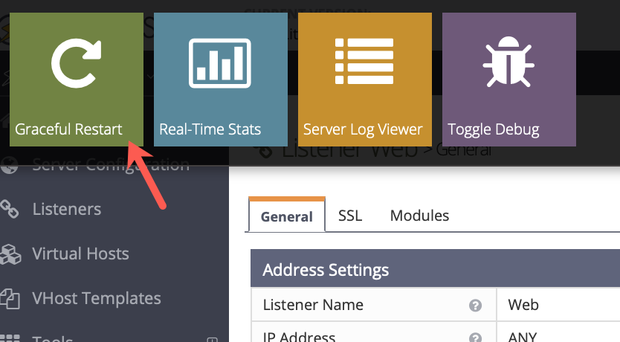Go to Listeners in the sidebar

[x=67, y=209]
